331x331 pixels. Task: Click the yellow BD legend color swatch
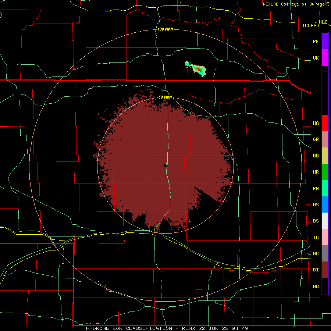325,156
